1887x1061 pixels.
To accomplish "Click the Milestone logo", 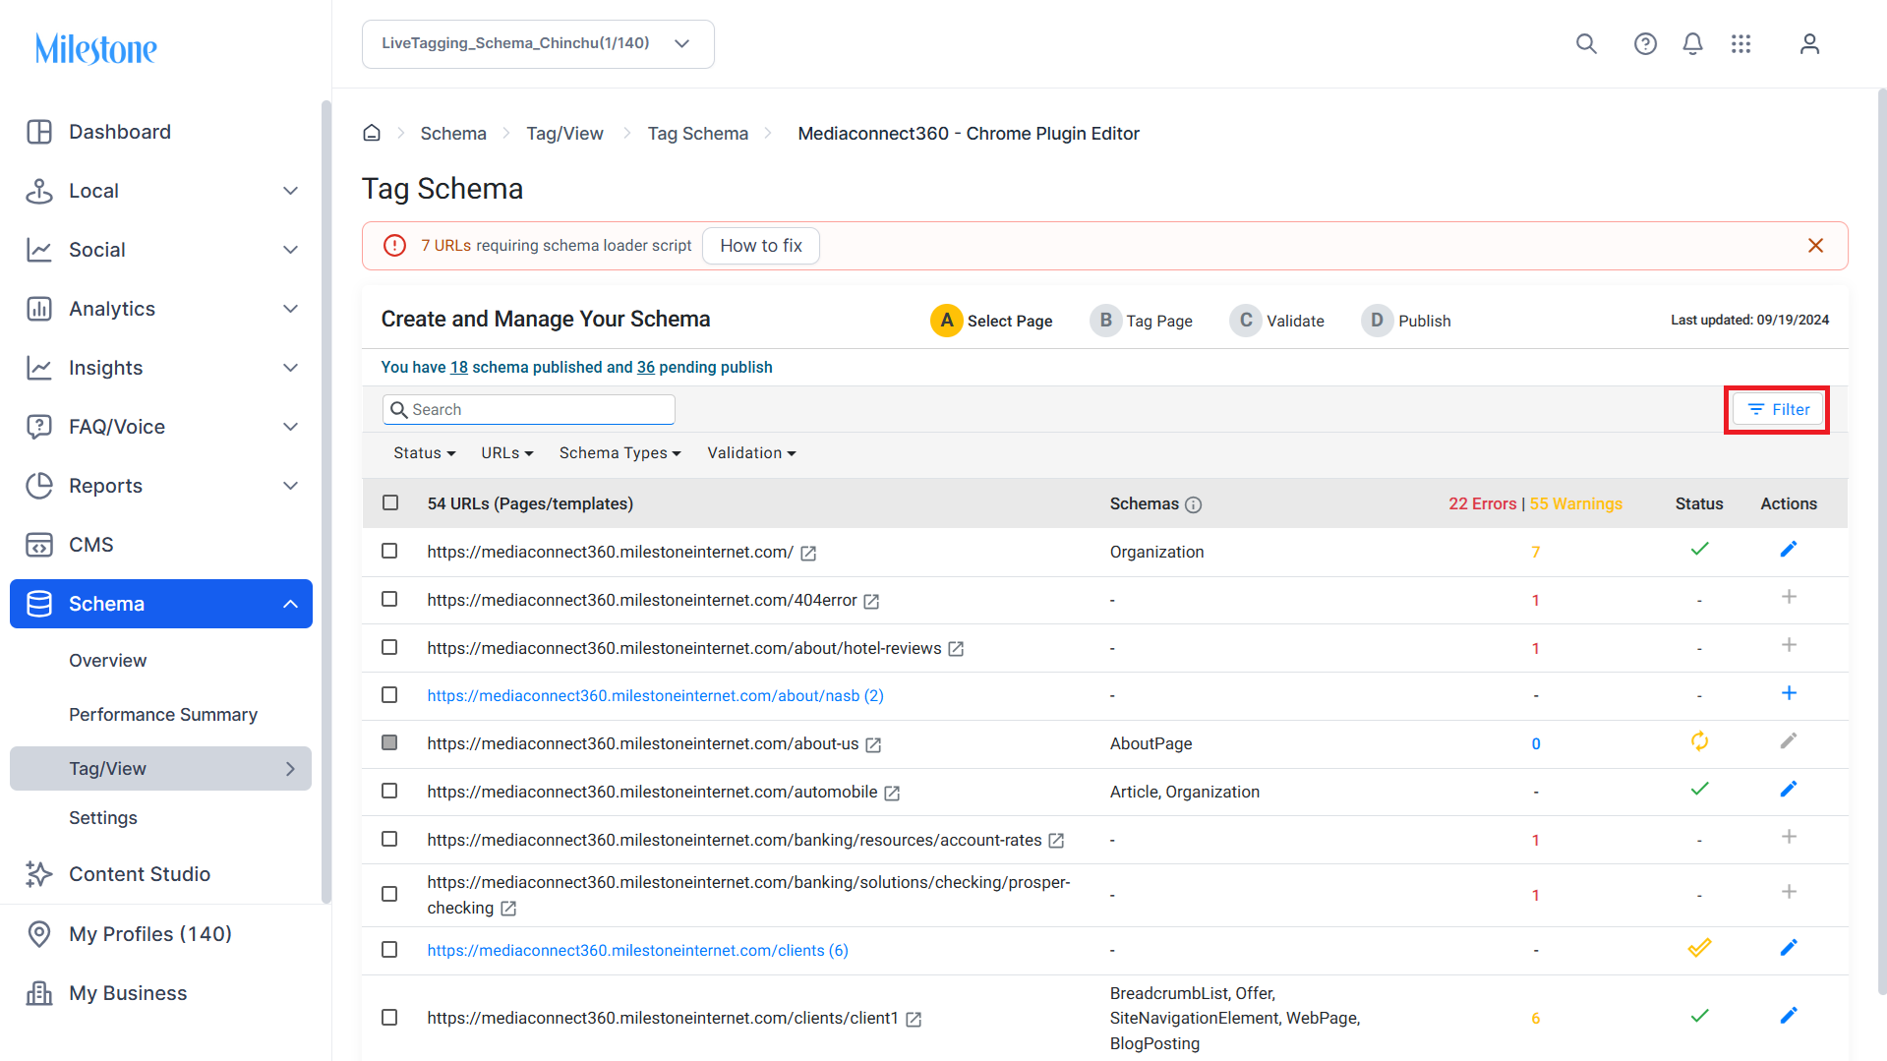I will 96,48.
